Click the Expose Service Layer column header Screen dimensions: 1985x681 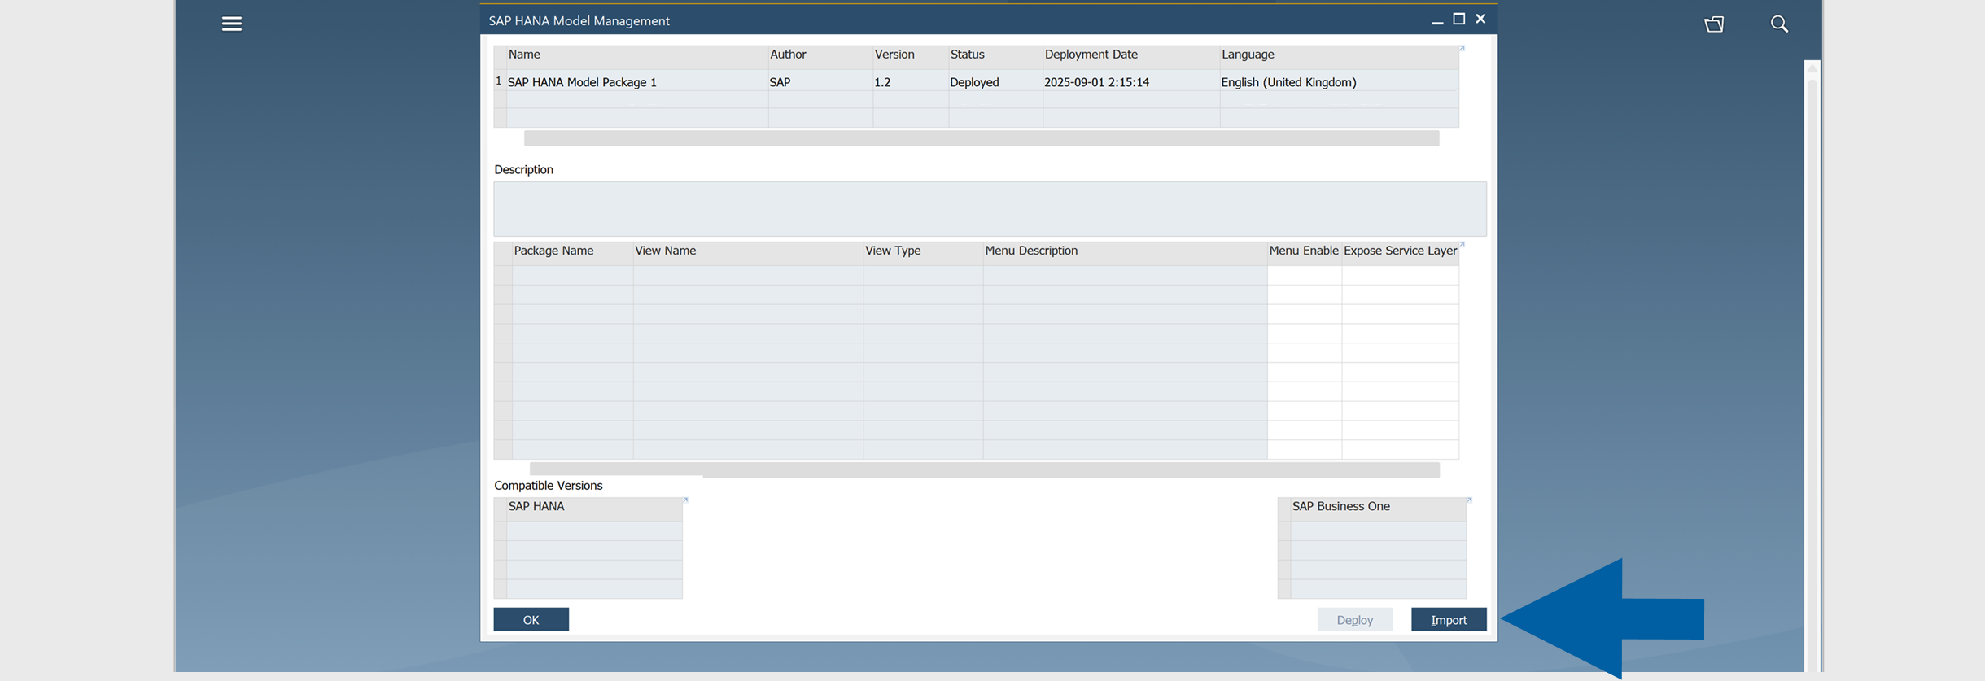tap(1400, 251)
